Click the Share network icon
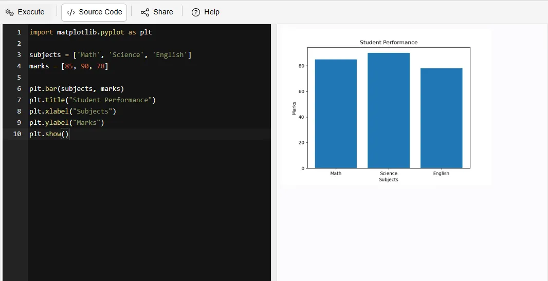This screenshot has width=548, height=281. (x=144, y=12)
